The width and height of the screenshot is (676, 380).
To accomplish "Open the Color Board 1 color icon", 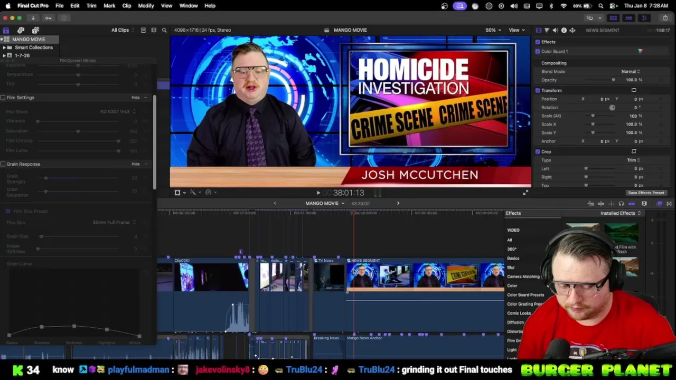I will (640, 51).
